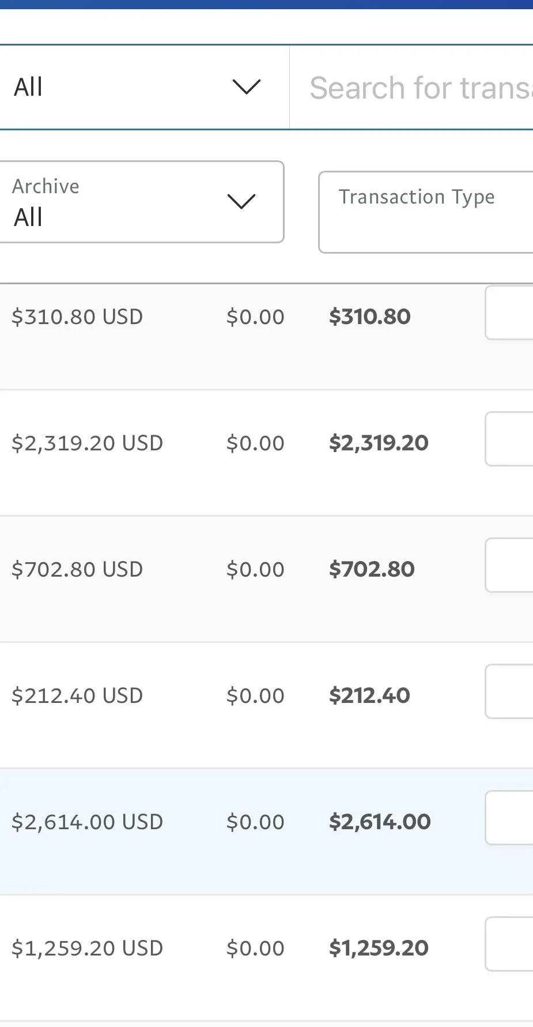Click the action button in the $2,319.20 row

509,439
